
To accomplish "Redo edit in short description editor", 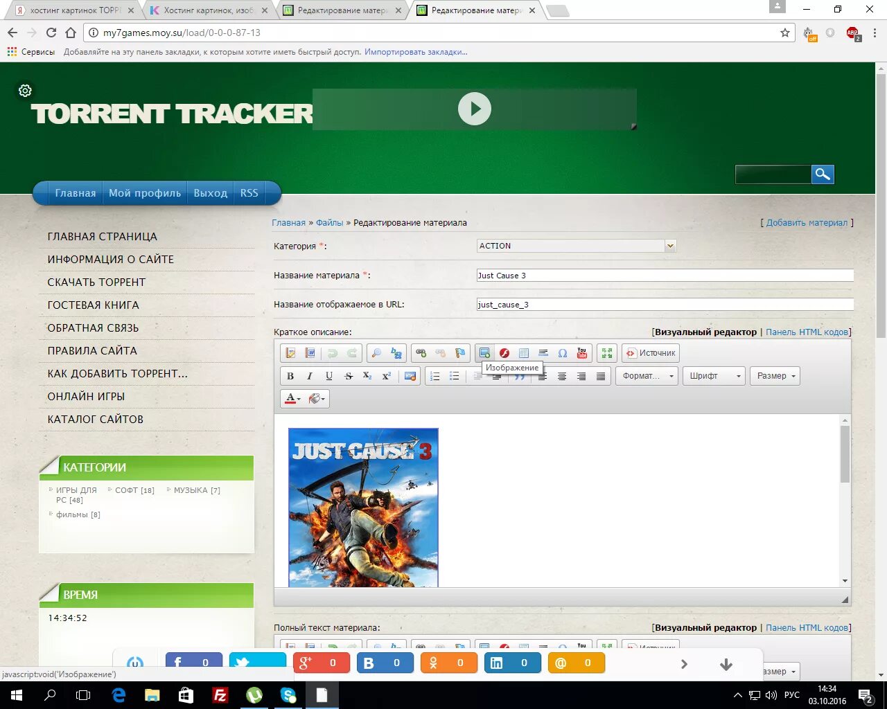I will [352, 353].
